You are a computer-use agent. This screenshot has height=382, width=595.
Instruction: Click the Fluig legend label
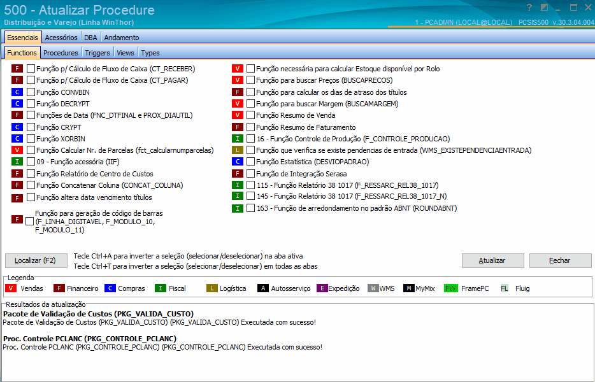click(x=522, y=288)
